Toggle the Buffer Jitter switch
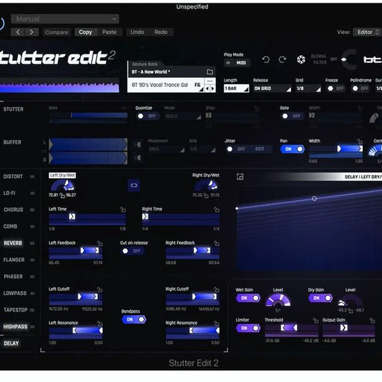Viewport: 382px width, 382px height. pyautogui.click(x=236, y=149)
